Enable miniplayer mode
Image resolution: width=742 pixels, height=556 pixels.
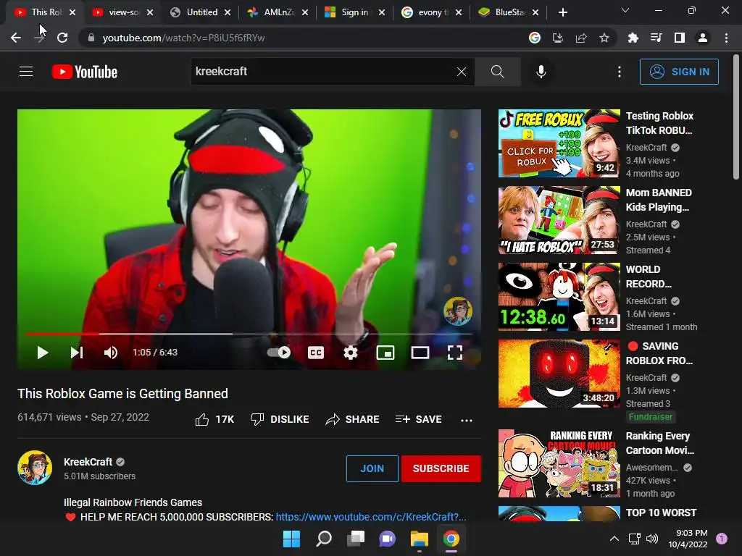click(385, 353)
